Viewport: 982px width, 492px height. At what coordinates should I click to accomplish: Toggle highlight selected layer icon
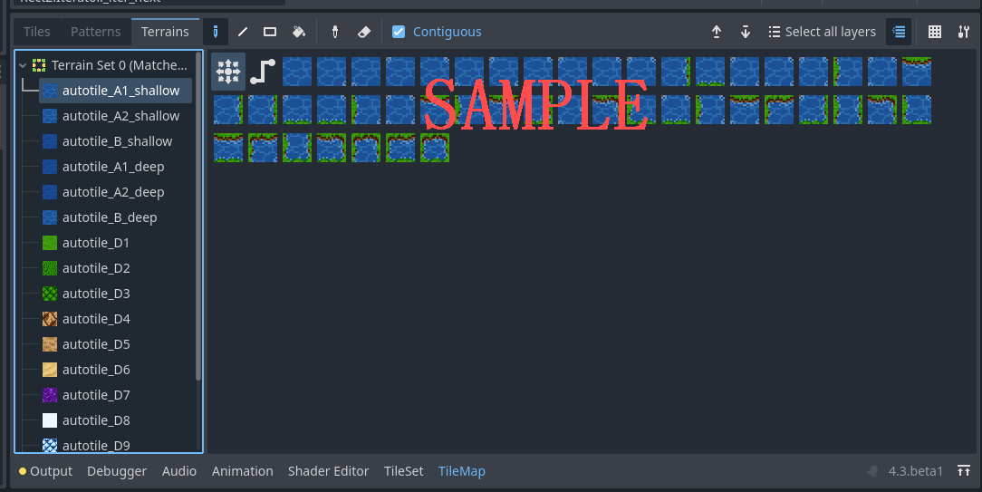(x=899, y=32)
